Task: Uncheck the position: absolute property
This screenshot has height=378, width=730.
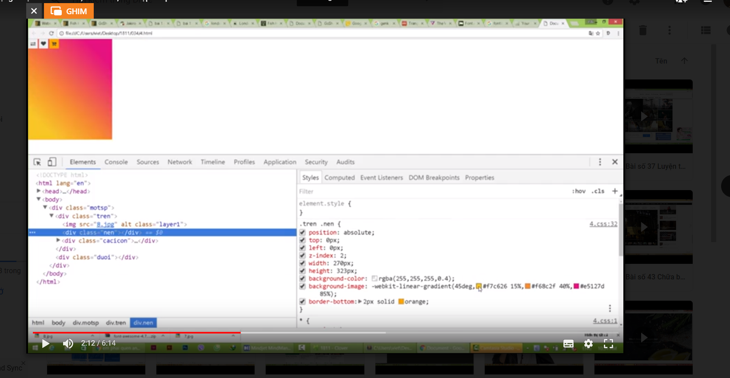Action: coord(302,232)
